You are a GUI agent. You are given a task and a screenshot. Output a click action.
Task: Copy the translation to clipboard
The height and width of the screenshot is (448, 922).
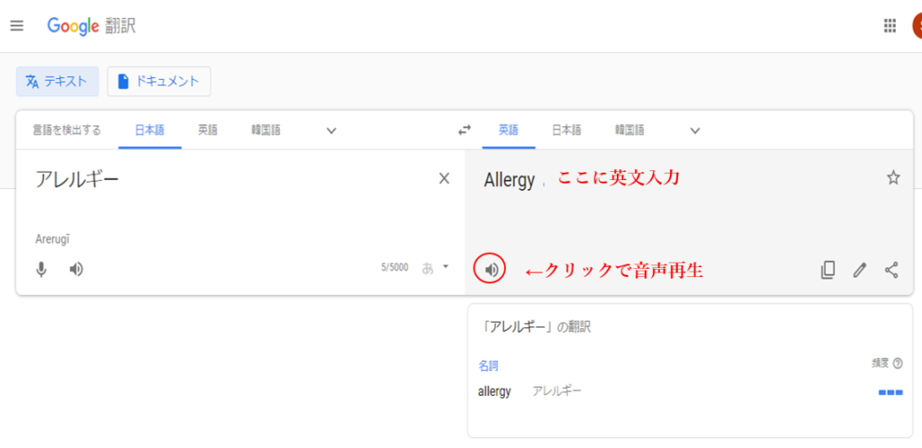[x=828, y=269]
